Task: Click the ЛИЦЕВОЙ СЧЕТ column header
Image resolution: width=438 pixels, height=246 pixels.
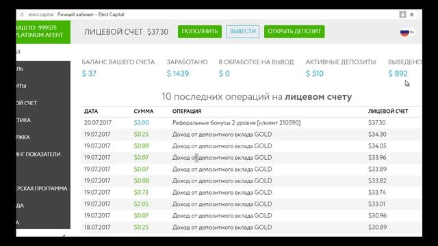Action: 388,111
